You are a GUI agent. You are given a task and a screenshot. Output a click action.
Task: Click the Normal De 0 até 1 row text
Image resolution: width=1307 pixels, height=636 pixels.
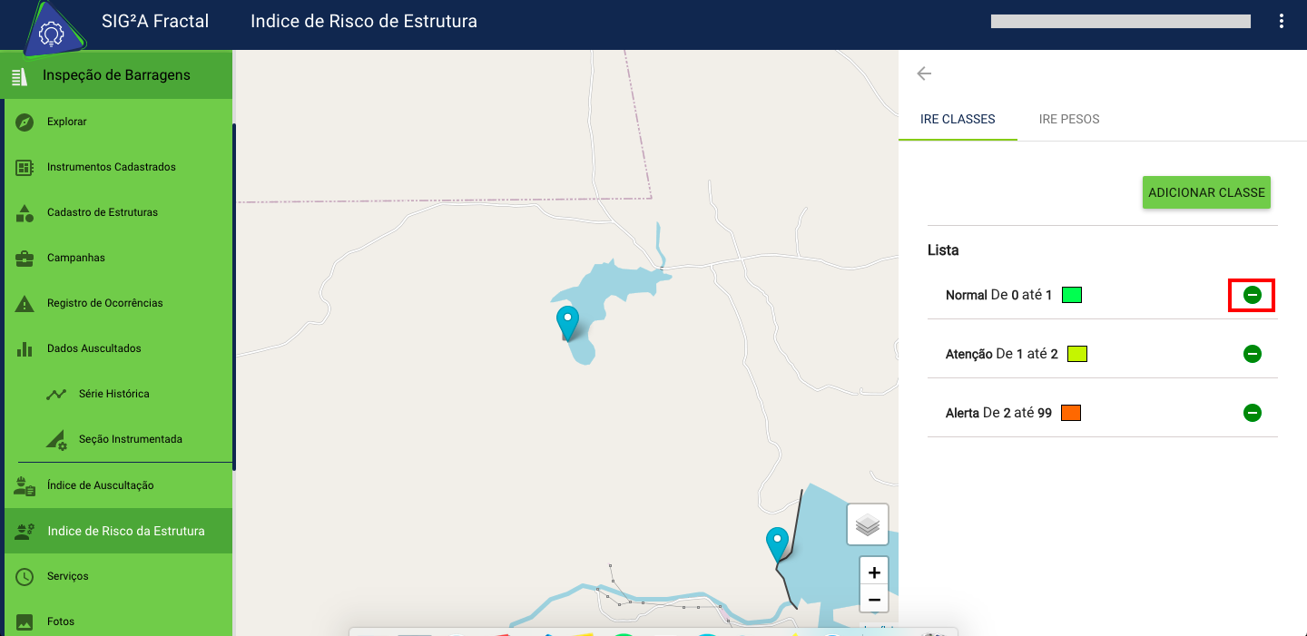tap(998, 295)
